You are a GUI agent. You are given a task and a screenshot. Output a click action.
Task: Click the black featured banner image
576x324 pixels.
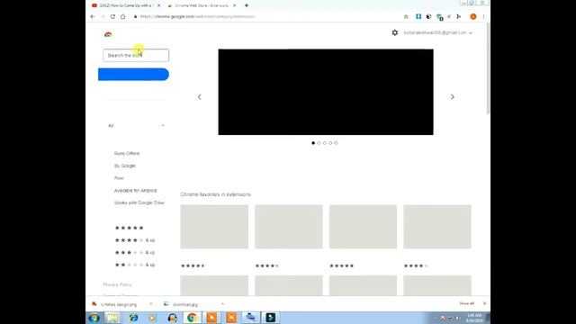326,92
